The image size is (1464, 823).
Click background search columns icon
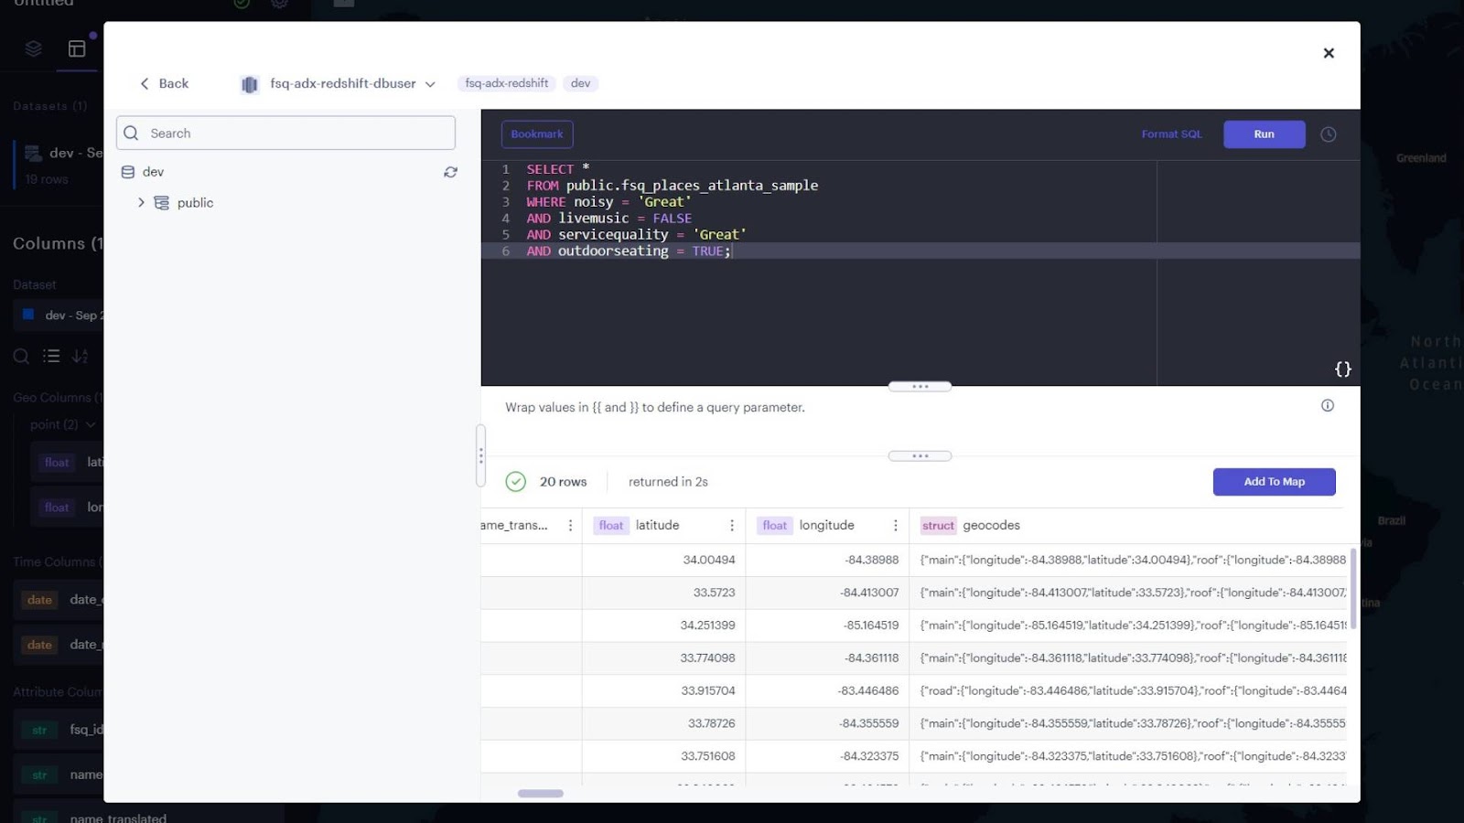pyautogui.click(x=21, y=356)
